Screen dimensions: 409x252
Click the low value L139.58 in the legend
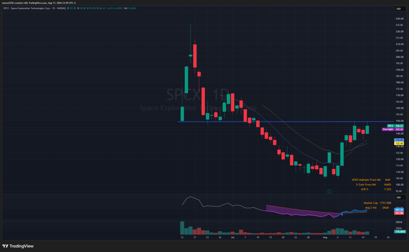[91, 8]
